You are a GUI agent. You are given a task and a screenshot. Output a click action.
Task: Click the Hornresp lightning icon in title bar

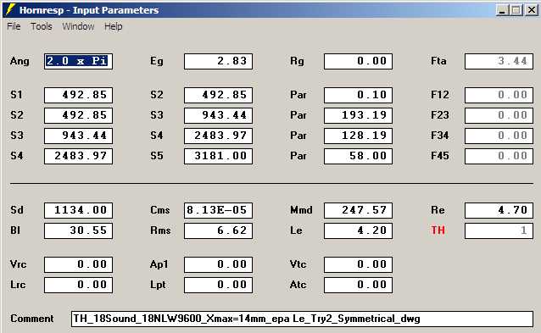coord(10,9)
